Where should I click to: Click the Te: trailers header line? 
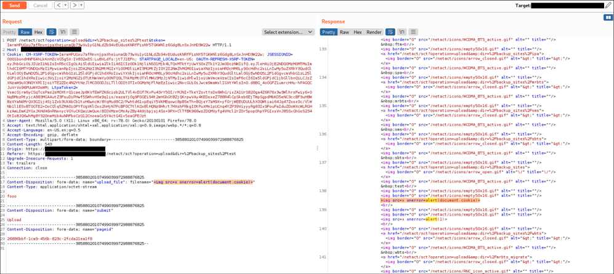pyautogui.click(x=20, y=163)
